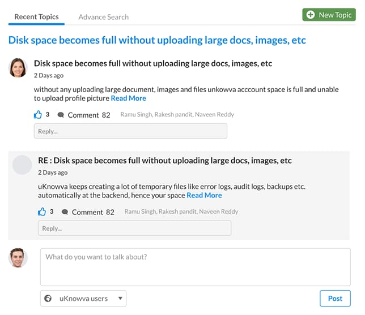Click the globe icon beside uKnowva users
This screenshot has width=365, height=315.
(48, 298)
